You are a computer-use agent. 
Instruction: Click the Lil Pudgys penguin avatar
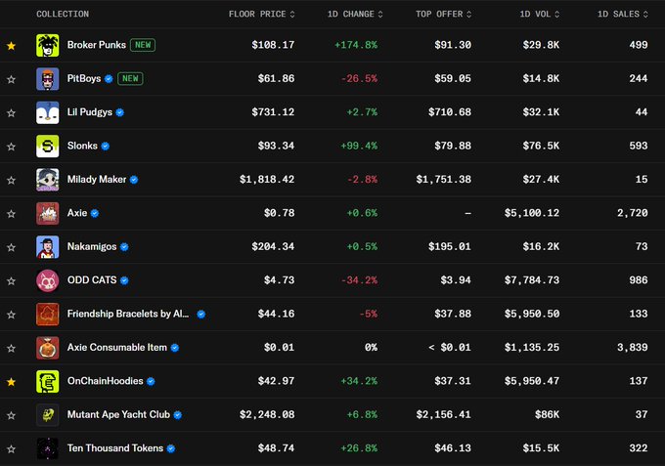[48, 112]
